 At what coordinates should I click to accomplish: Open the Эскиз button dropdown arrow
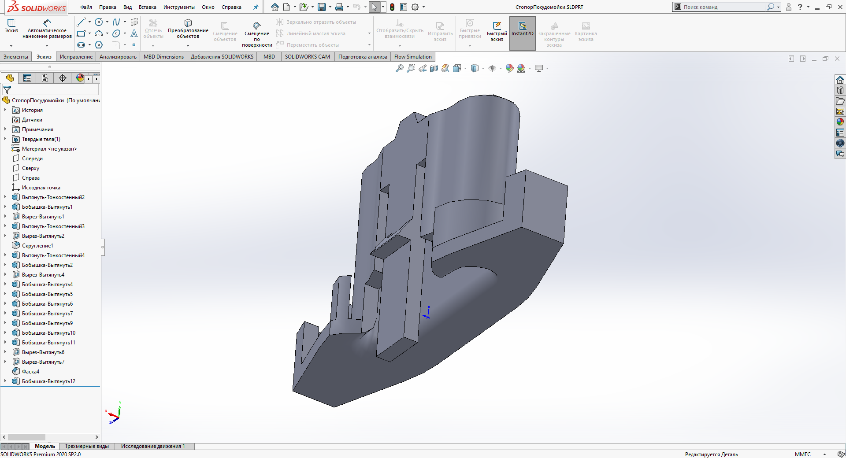[x=11, y=46]
